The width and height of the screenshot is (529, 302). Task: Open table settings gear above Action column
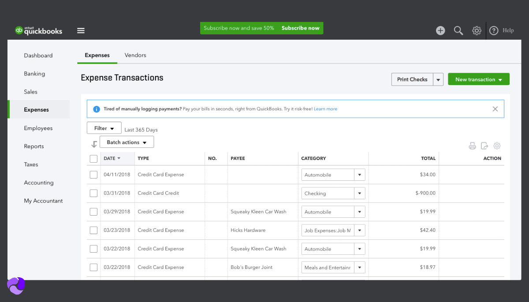pyautogui.click(x=497, y=146)
